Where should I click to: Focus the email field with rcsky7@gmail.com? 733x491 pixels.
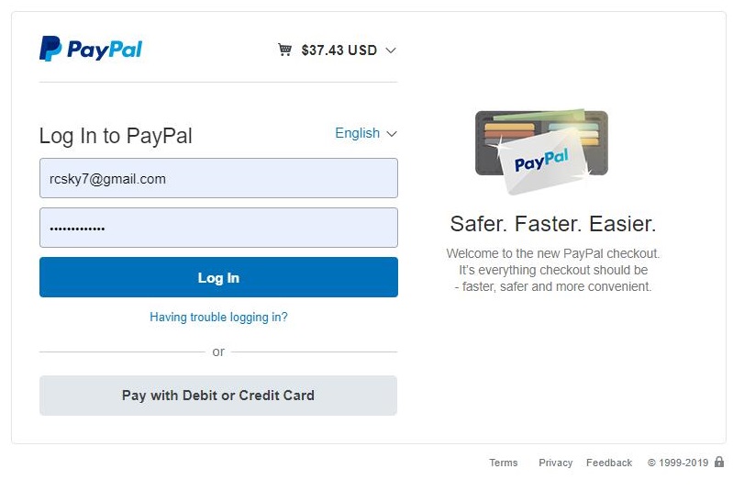(x=218, y=178)
